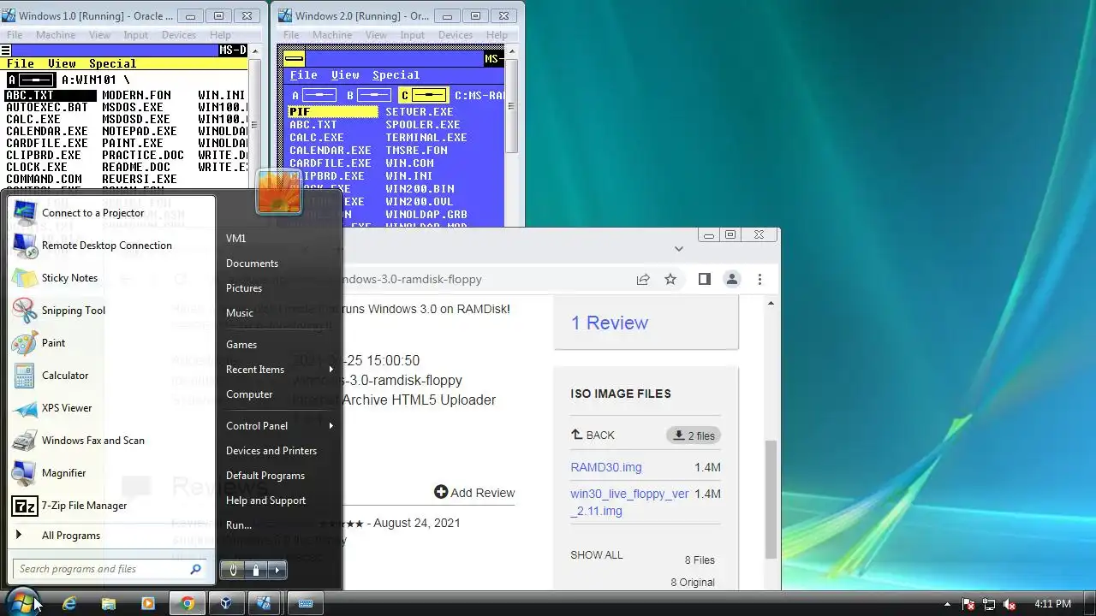
Task: Click the 1 Review link
Action: [x=610, y=323]
